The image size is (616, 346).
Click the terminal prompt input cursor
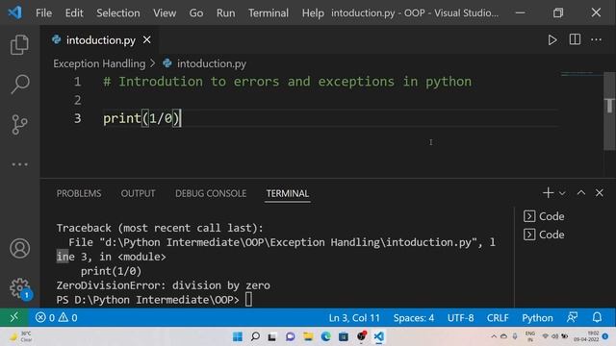(248, 300)
